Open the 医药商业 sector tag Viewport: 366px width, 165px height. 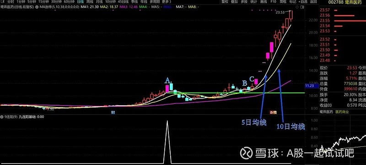coord(342,112)
